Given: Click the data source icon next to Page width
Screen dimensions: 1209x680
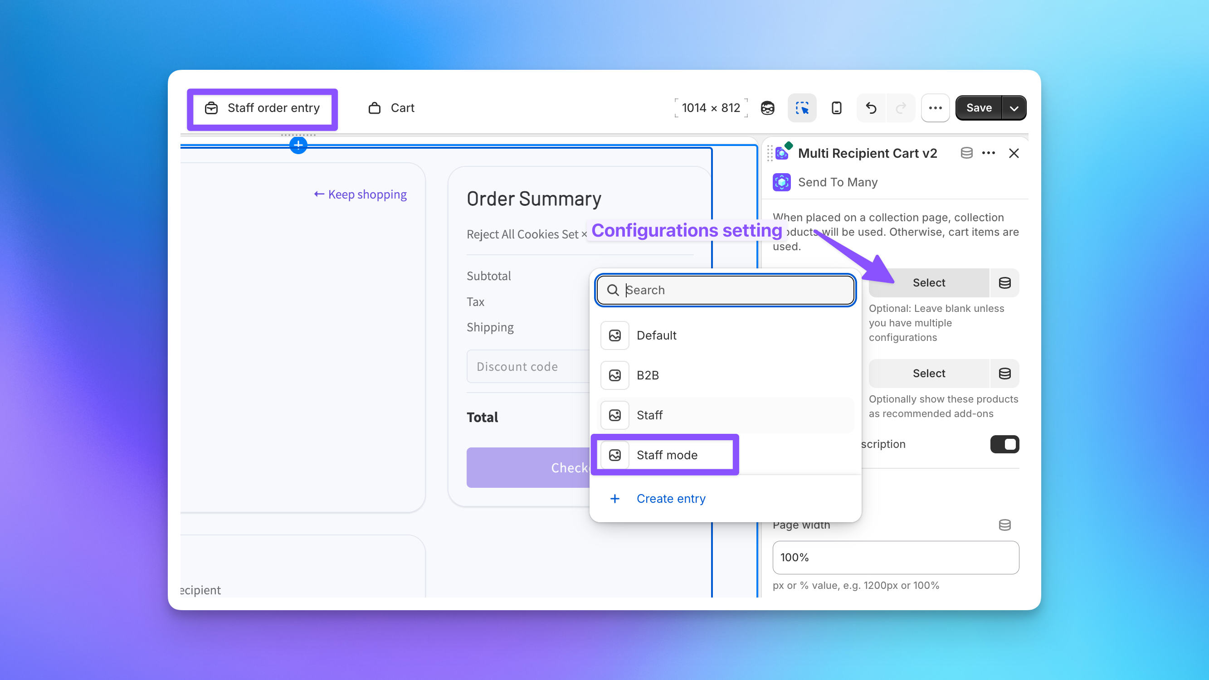Looking at the screenshot, I should tap(1005, 525).
